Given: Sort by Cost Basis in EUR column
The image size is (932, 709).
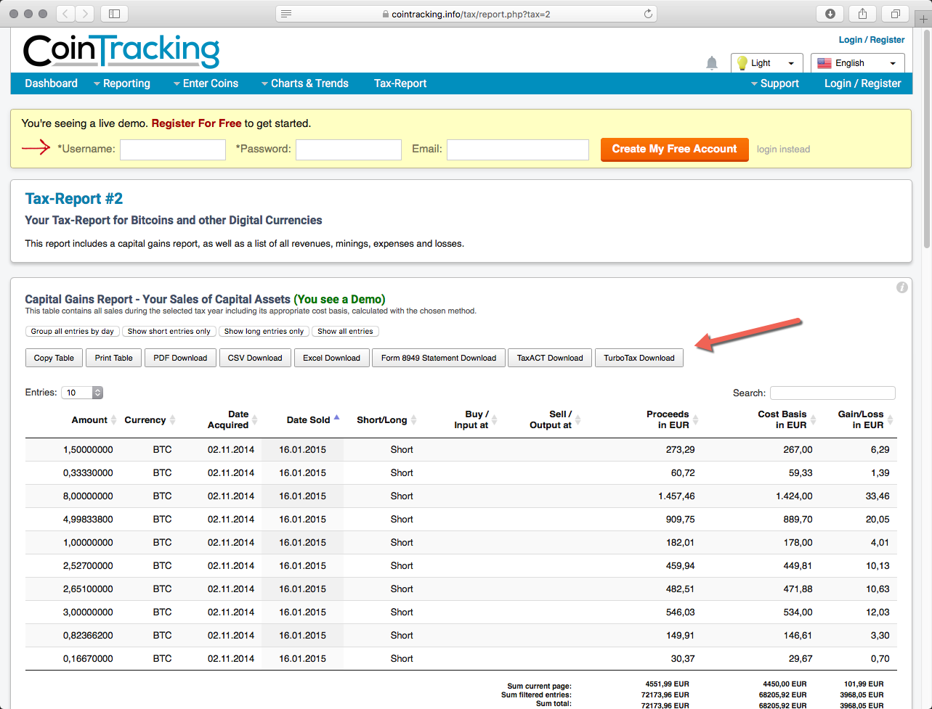Looking at the screenshot, I should [787, 419].
